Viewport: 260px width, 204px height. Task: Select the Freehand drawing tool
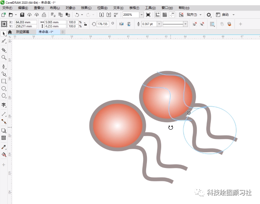(3, 66)
